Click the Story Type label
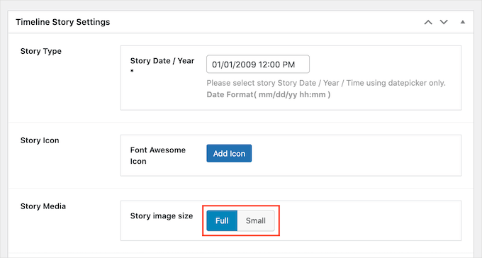 point(41,51)
